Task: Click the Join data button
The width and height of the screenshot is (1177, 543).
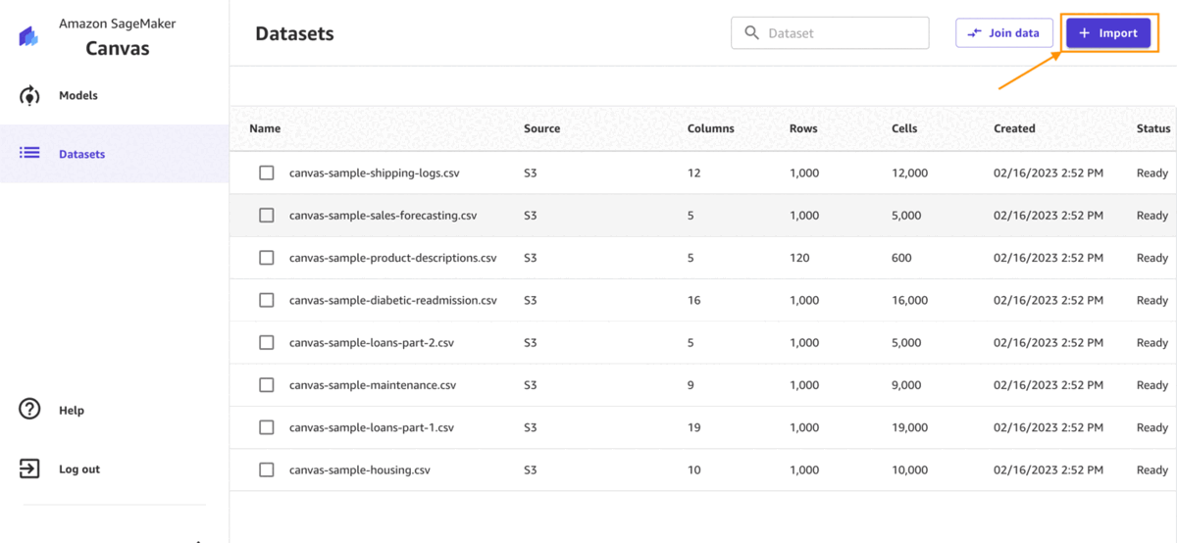Action: (x=1004, y=32)
